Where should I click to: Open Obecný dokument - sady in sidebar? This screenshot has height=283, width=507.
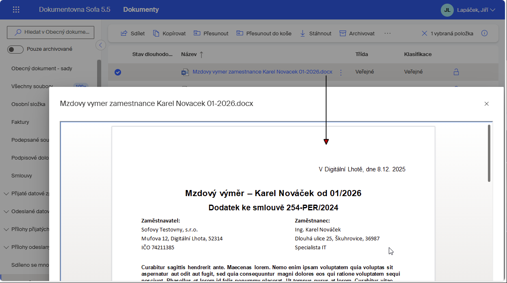tap(42, 69)
